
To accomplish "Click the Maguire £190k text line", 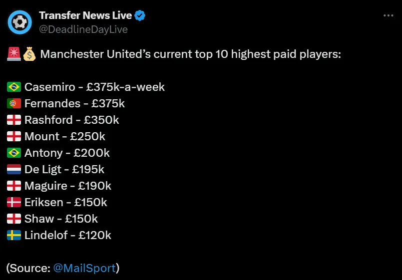I will (x=68, y=186).
